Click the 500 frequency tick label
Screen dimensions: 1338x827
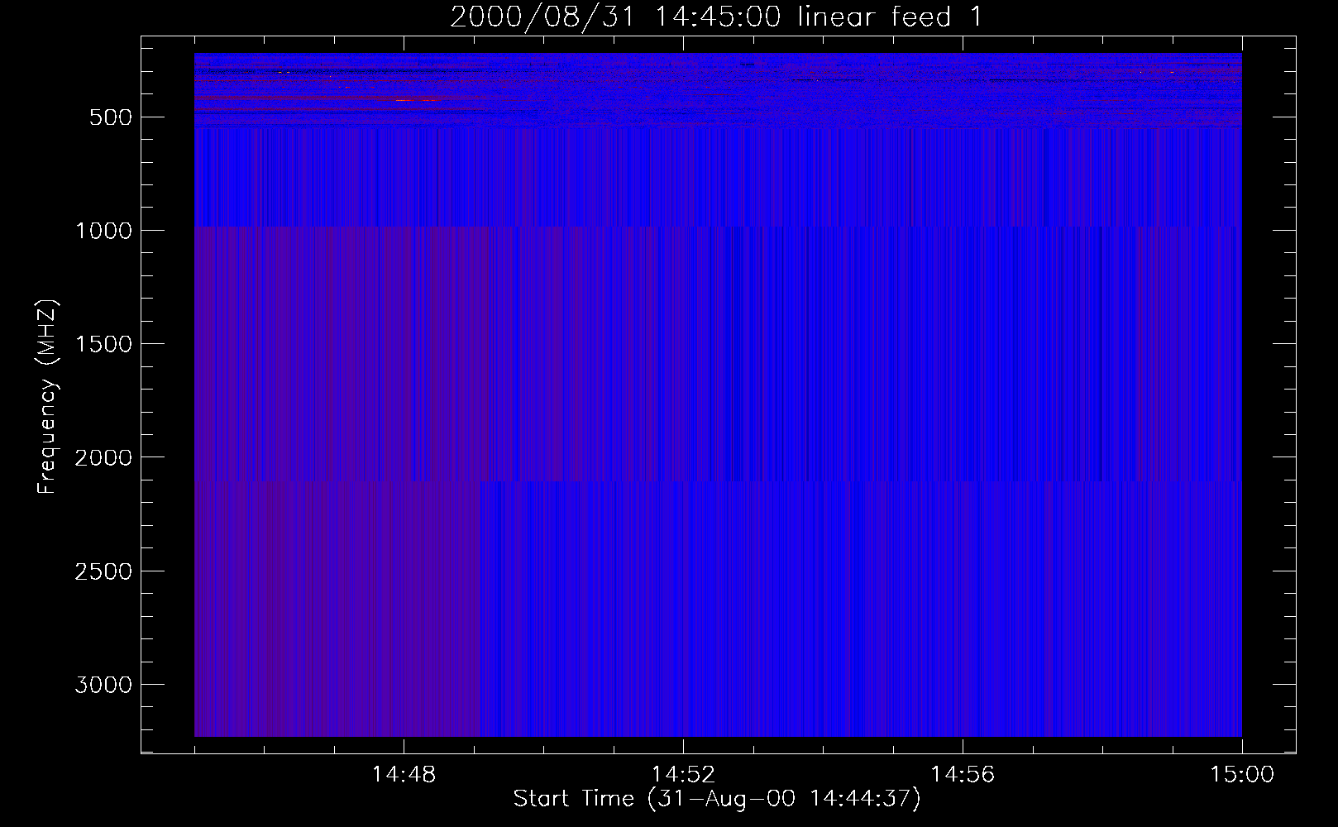point(111,117)
